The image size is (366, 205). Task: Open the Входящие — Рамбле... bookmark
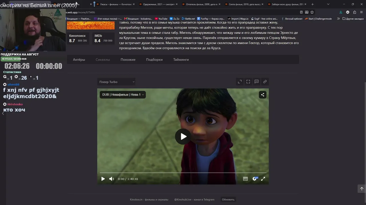coord(79,19)
